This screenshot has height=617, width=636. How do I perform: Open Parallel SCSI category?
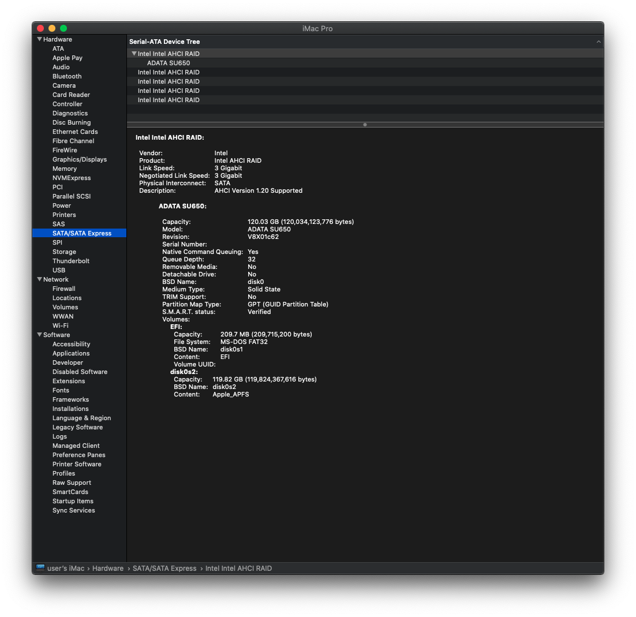pyautogui.click(x=72, y=196)
